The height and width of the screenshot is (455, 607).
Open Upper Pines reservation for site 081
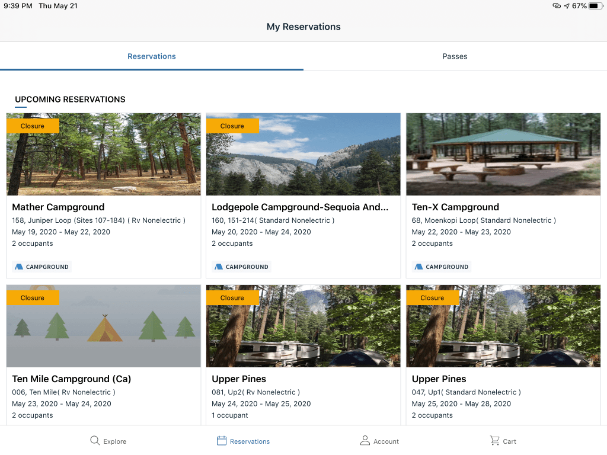(239, 379)
